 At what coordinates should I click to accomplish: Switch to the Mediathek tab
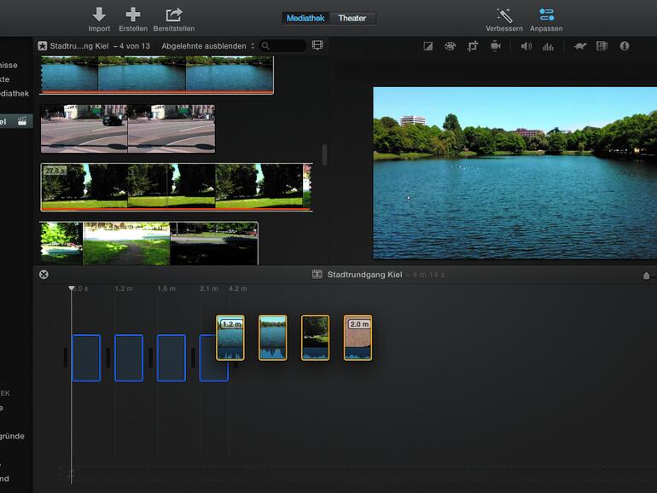pyautogui.click(x=305, y=18)
